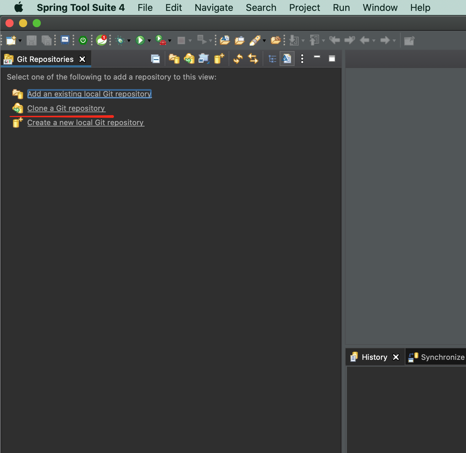Click the Back navigation arrow
The image size is (466, 453).
(x=365, y=40)
